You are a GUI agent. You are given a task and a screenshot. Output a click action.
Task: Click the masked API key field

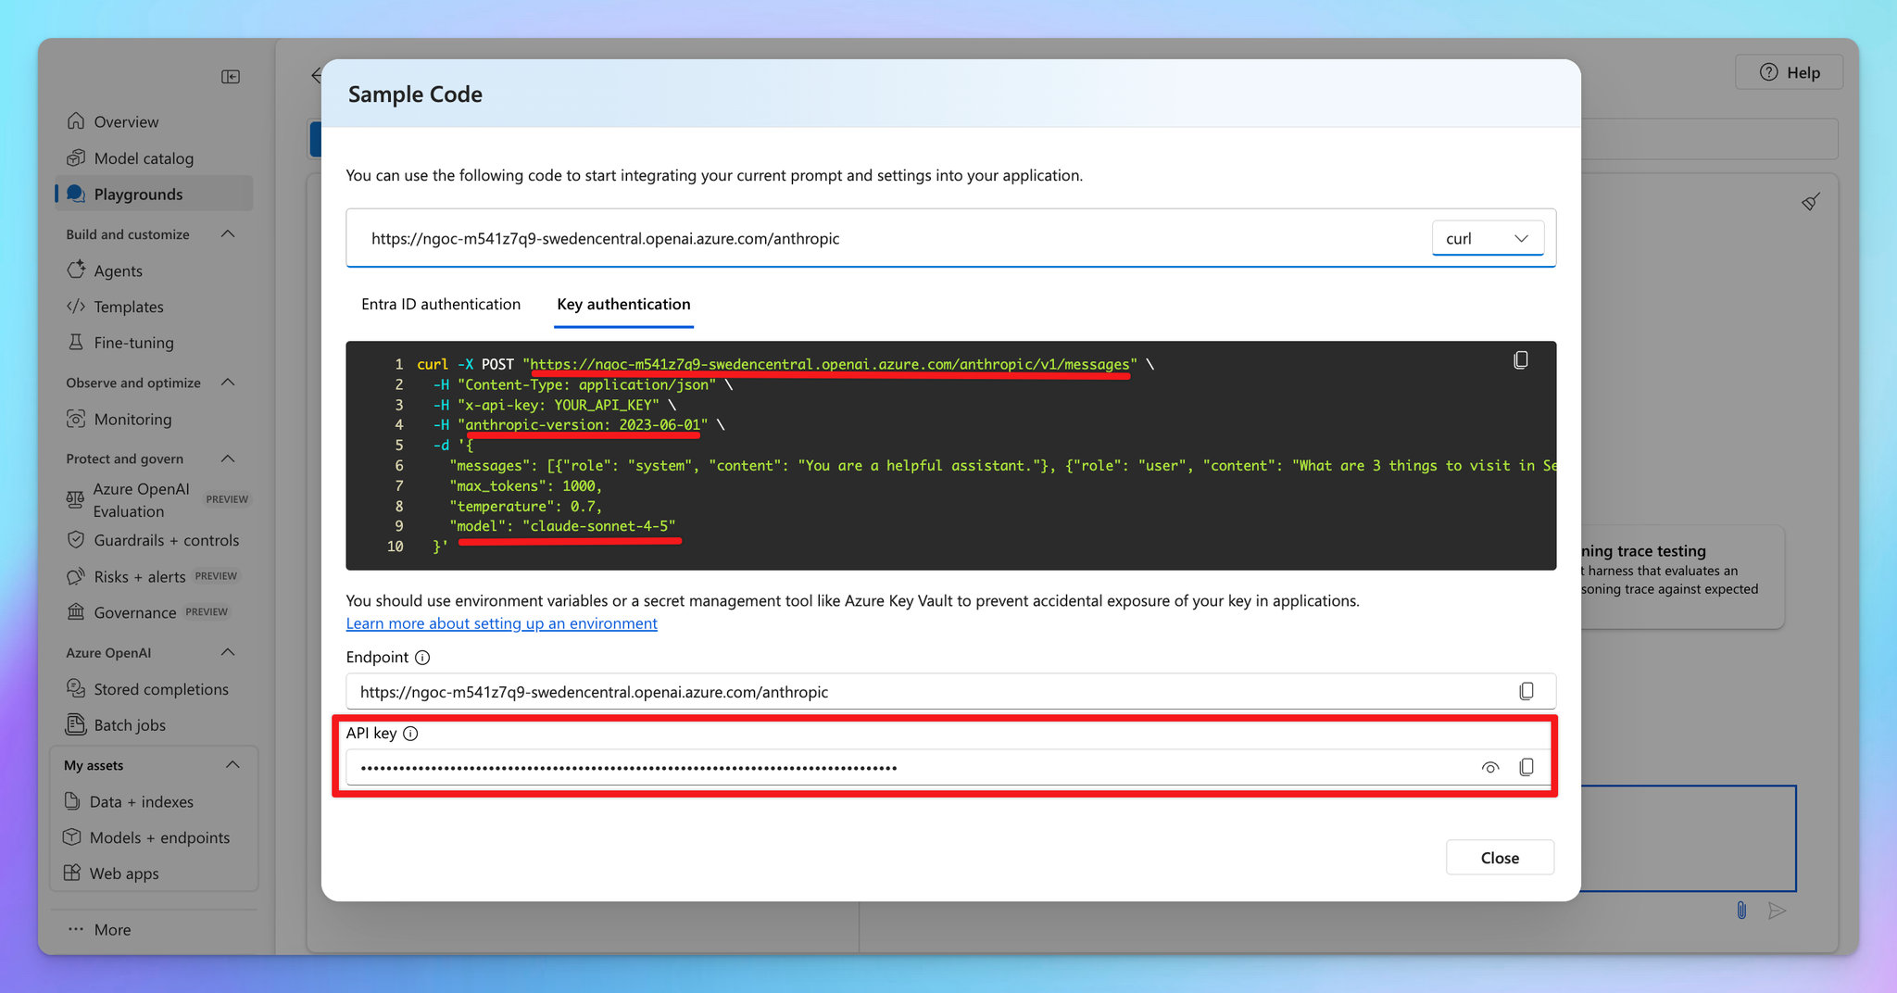click(950, 767)
